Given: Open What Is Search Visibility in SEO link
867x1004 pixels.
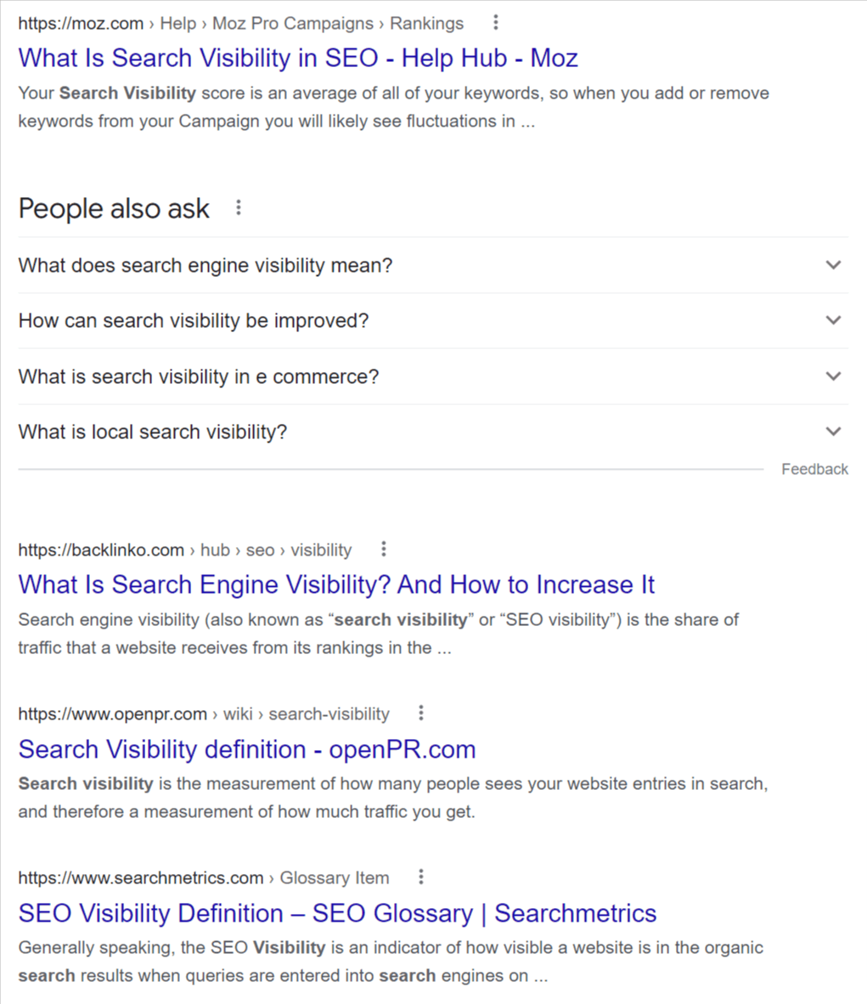Looking at the screenshot, I should 298,58.
